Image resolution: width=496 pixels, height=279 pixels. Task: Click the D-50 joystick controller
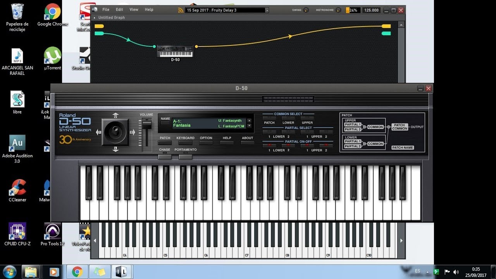point(115,132)
